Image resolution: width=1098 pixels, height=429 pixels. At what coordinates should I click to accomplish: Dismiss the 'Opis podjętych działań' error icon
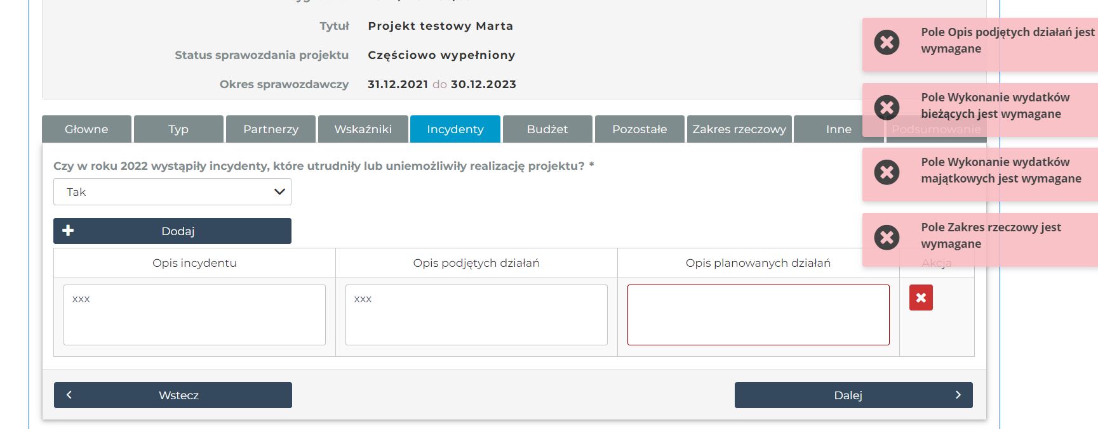point(887,42)
